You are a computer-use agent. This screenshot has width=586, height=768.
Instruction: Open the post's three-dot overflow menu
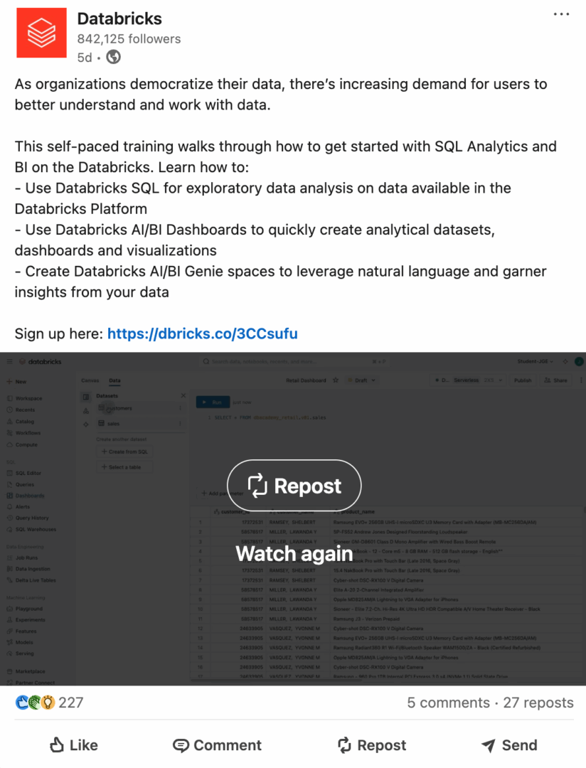point(561,13)
